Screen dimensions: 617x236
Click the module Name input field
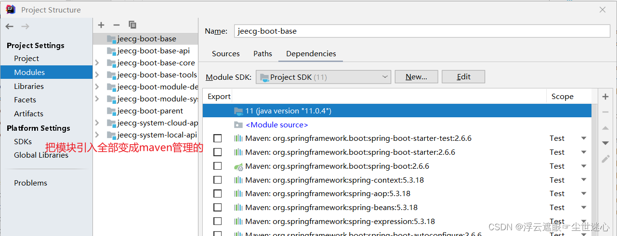coord(422,31)
